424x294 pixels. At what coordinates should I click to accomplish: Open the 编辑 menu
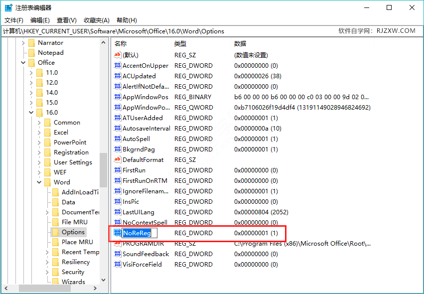(39, 20)
